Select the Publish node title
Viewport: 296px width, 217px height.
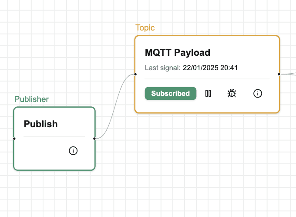pos(40,124)
